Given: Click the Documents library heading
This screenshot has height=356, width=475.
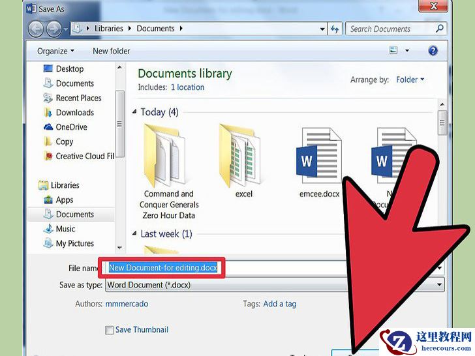Looking at the screenshot, I should point(185,74).
